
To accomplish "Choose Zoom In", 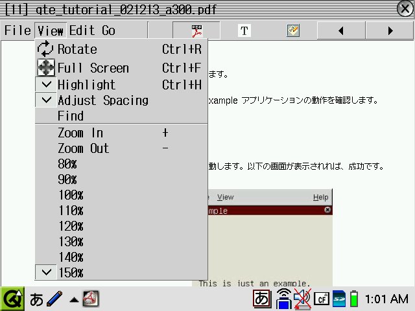I will click(x=121, y=133).
